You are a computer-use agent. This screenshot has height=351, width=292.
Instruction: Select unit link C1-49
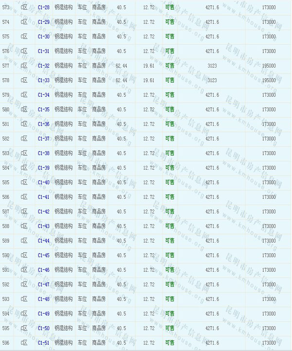coord(43,314)
